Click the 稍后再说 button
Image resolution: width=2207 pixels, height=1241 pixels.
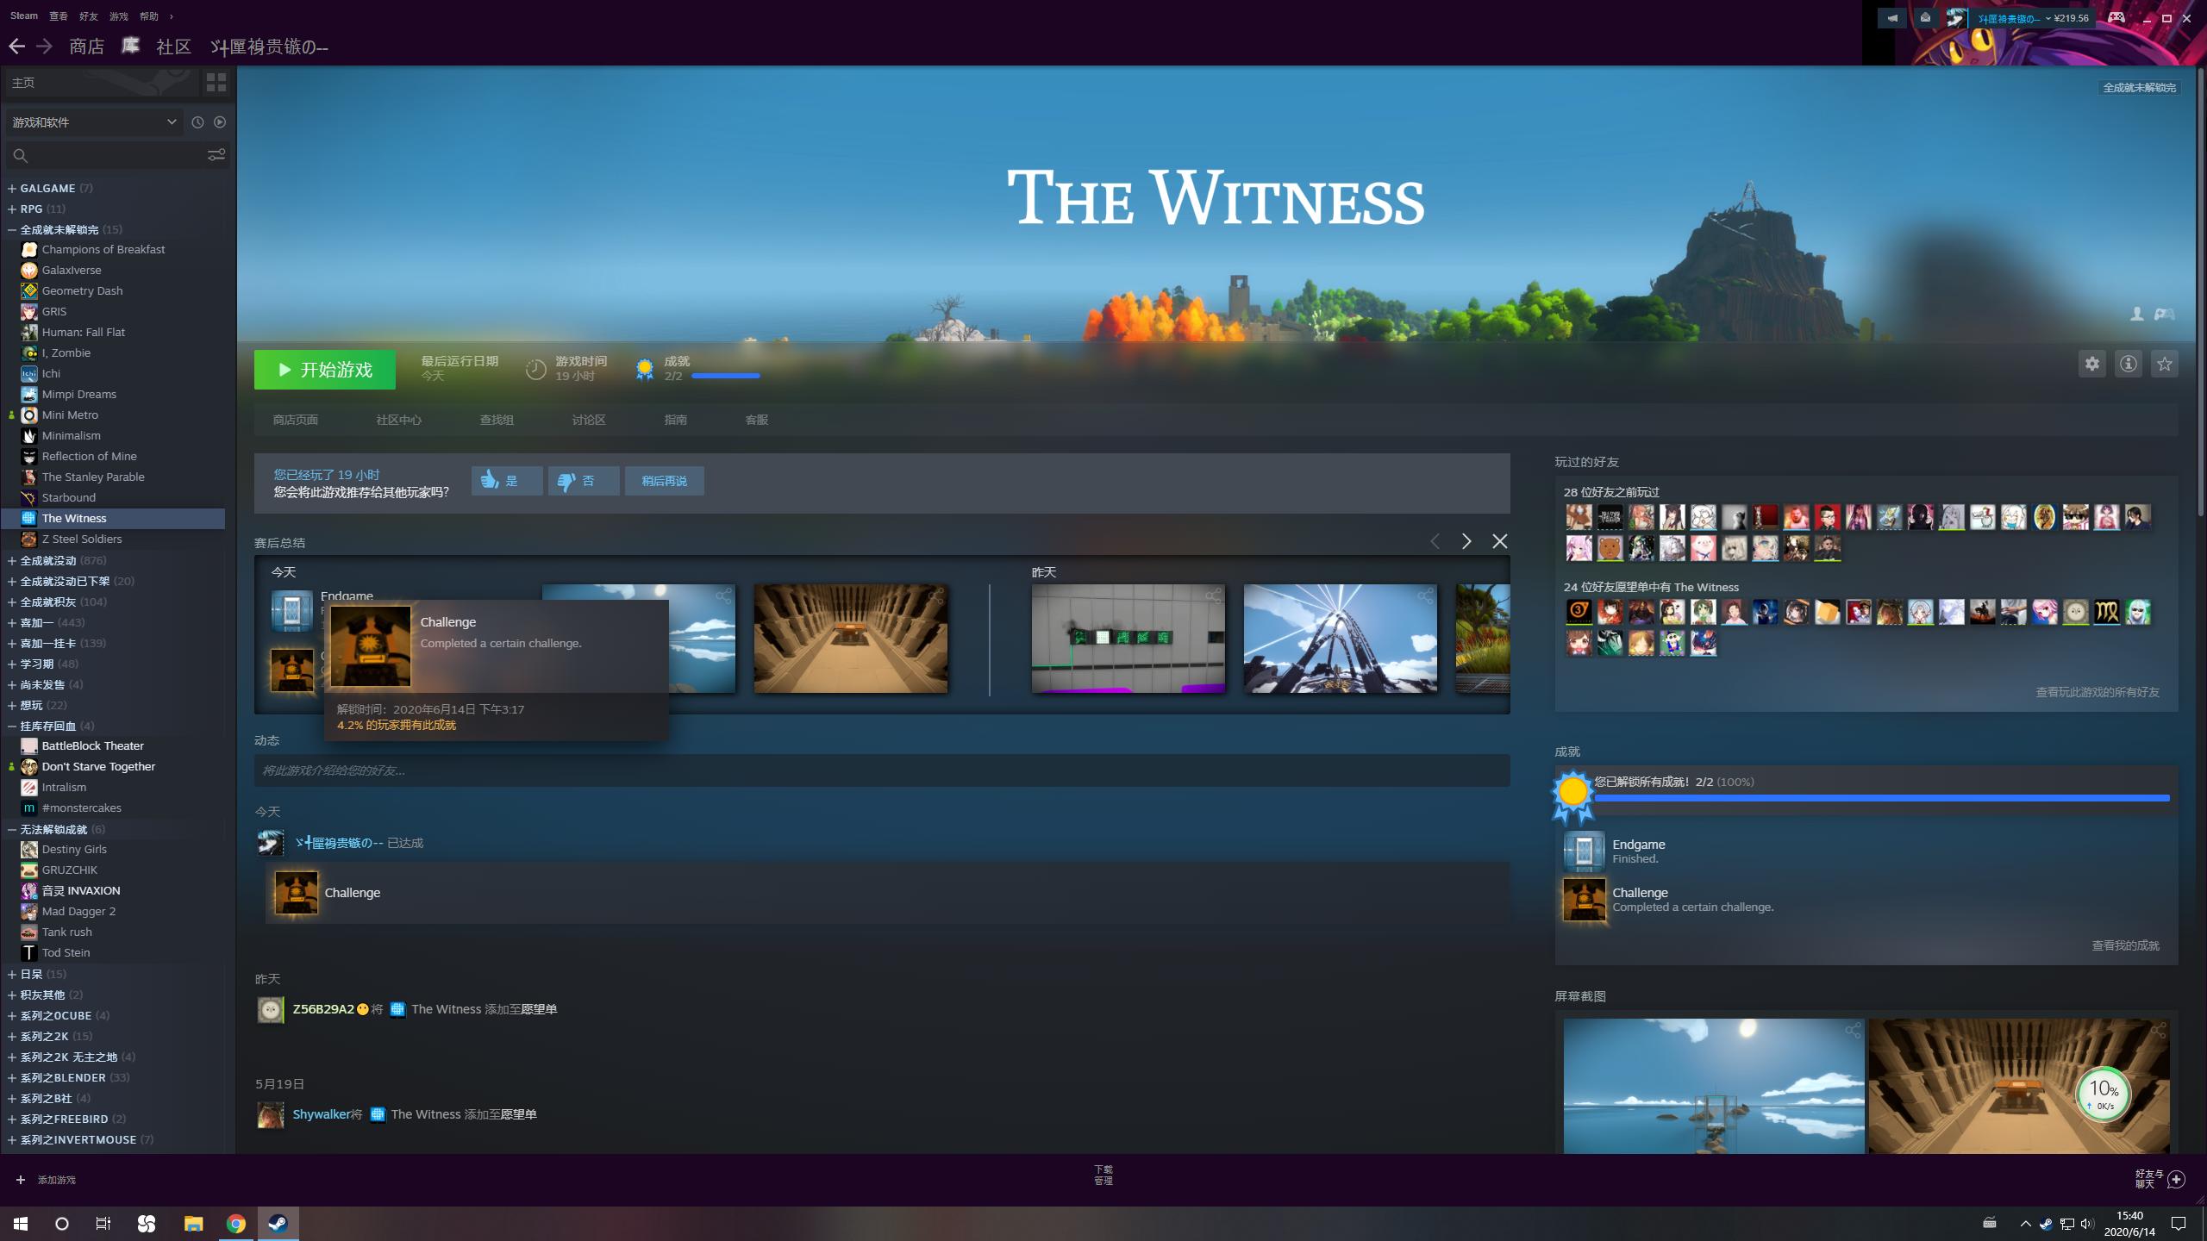pos(665,481)
